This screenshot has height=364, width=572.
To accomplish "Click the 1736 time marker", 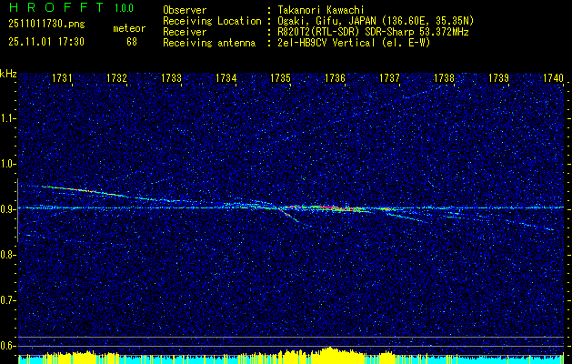I will tap(335, 77).
